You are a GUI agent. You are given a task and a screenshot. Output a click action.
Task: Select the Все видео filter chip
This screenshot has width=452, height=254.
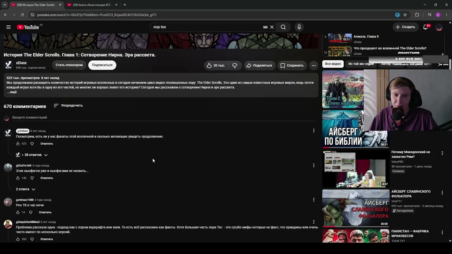click(x=333, y=64)
